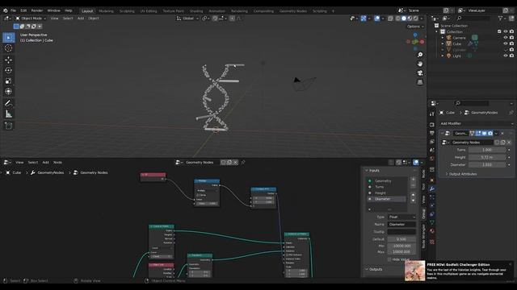This screenshot has width=517, height=290.
Task: Open the Material properties tab icon
Action: 432,231
